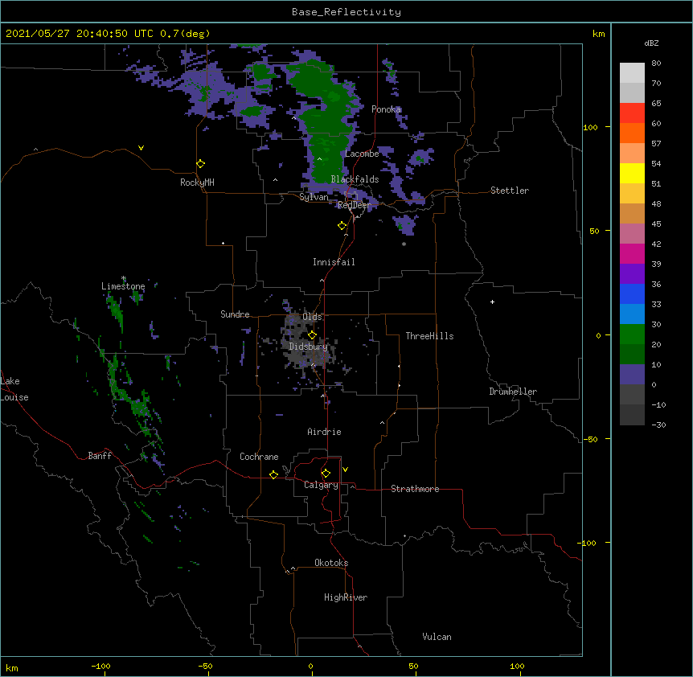The width and height of the screenshot is (693, 677).
Task: Click the white plus marker north of Drumheller
Action: tap(492, 302)
